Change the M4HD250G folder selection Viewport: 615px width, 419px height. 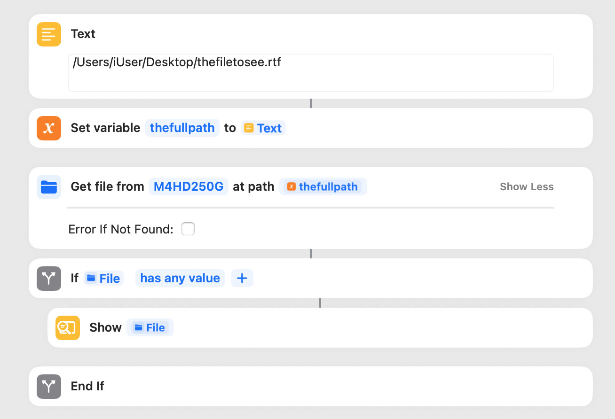[189, 187]
